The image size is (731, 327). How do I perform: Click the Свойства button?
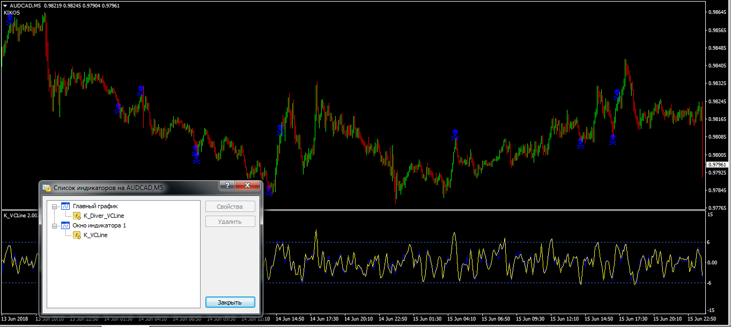pos(230,207)
